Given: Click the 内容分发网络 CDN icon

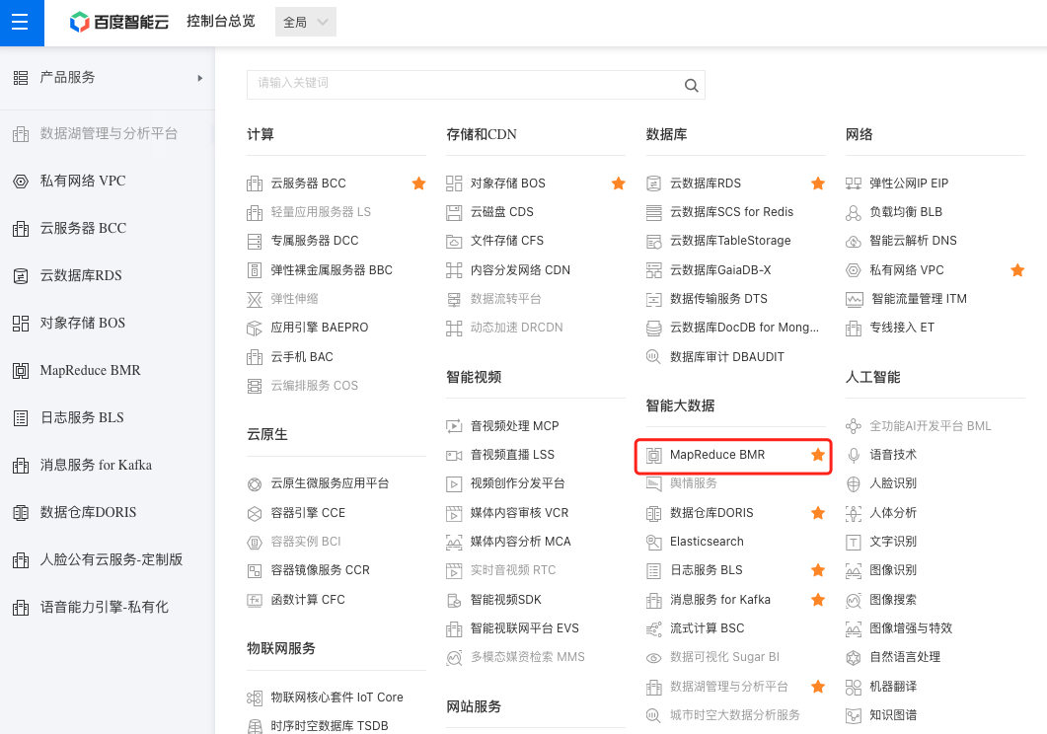Looking at the screenshot, I should 454,270.
